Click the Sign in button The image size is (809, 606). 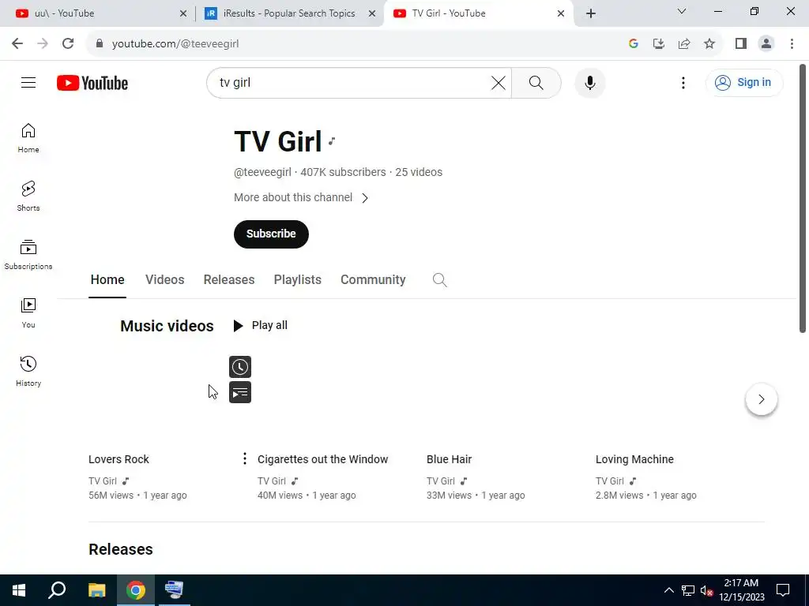point(744,82)
